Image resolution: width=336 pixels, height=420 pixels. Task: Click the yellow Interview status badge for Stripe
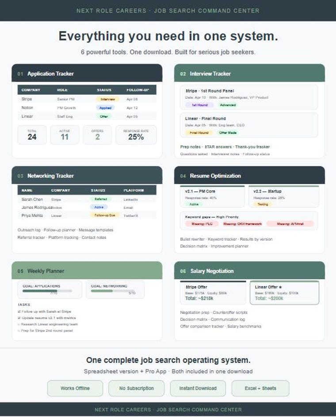tap(107, 99)
